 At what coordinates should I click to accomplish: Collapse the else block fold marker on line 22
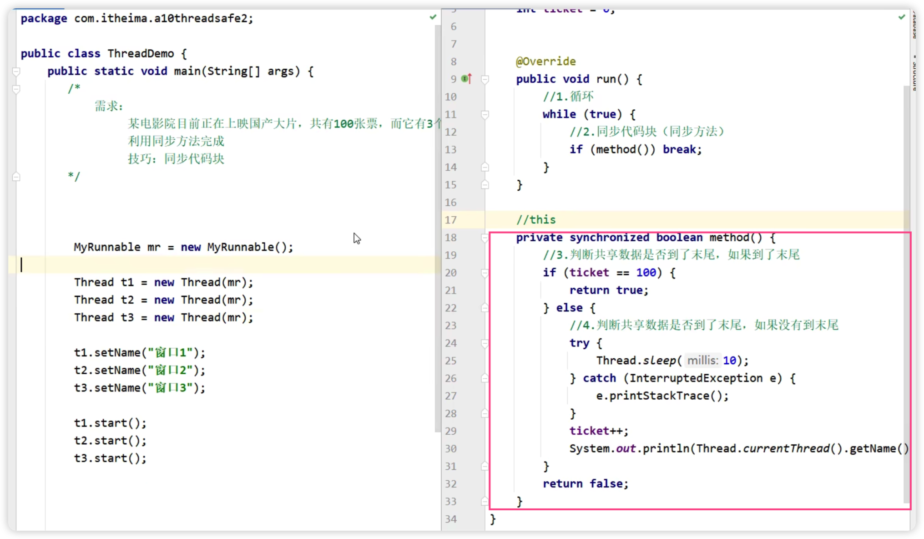click(485, 308)
